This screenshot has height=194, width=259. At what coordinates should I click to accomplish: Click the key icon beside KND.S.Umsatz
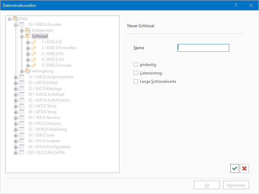(34, 65)
